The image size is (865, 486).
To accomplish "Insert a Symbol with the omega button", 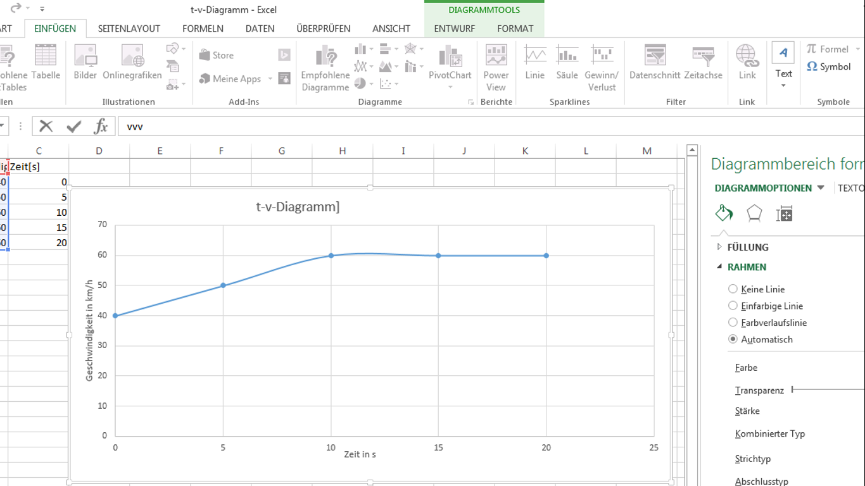I will 829,66.
